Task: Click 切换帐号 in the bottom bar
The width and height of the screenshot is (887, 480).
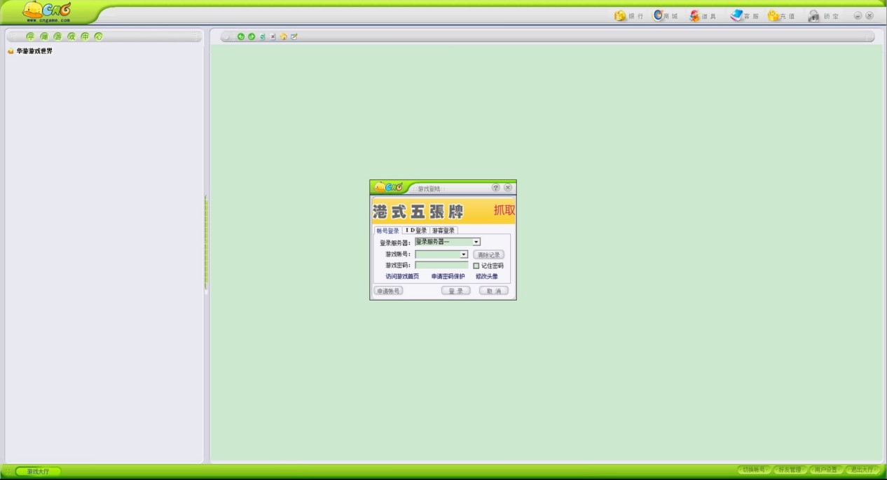Action: 755,470
